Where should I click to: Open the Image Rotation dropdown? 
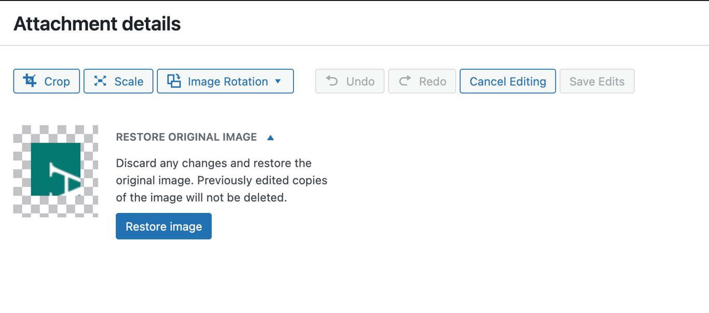pyautogui.click(x=225, y=81)
